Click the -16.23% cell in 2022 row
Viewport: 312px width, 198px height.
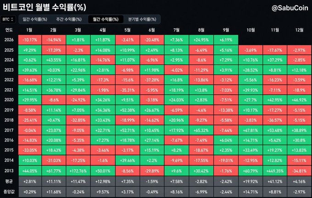click(275, 80)
